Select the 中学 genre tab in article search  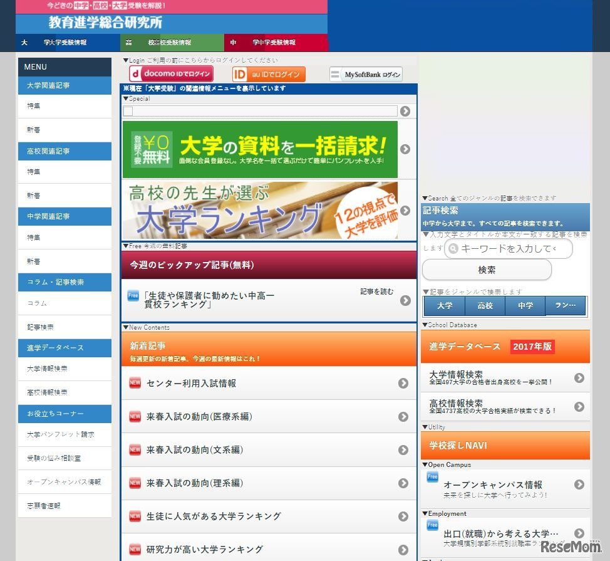pyautogui.click(x=525, y=306)
